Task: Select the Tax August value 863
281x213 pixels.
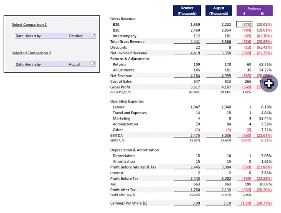Action: point(228,184)
